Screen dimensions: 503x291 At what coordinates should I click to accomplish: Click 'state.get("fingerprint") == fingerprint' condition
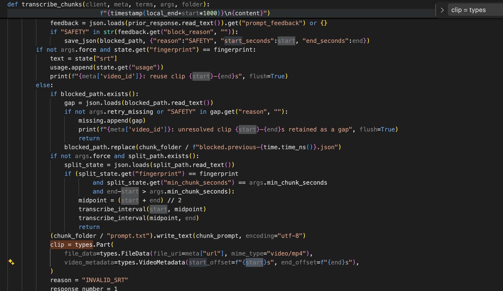click(184, 49)
